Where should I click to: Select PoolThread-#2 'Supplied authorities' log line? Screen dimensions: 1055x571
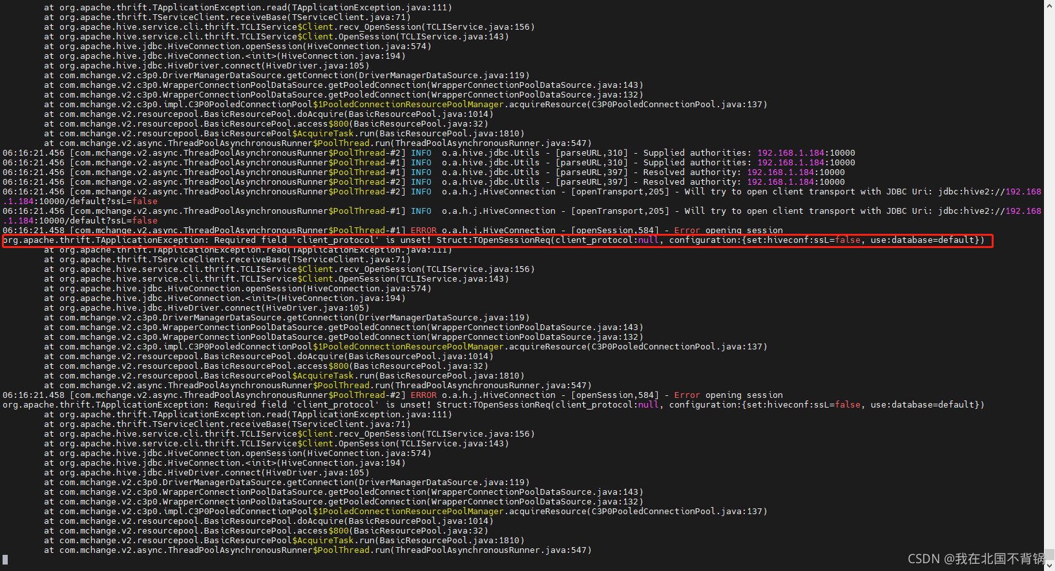(429, 153)
